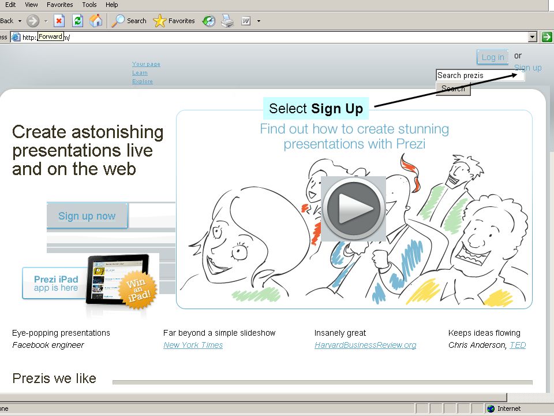
Task: Open the address bar dropdown list
Action: [533, 37]
